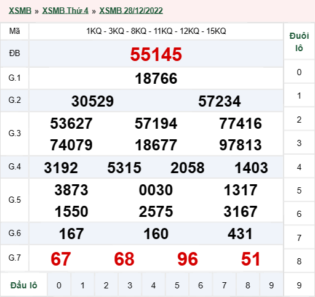Select Đầu lô digit 2
315x297 pixels.
(x=106, y=285)
